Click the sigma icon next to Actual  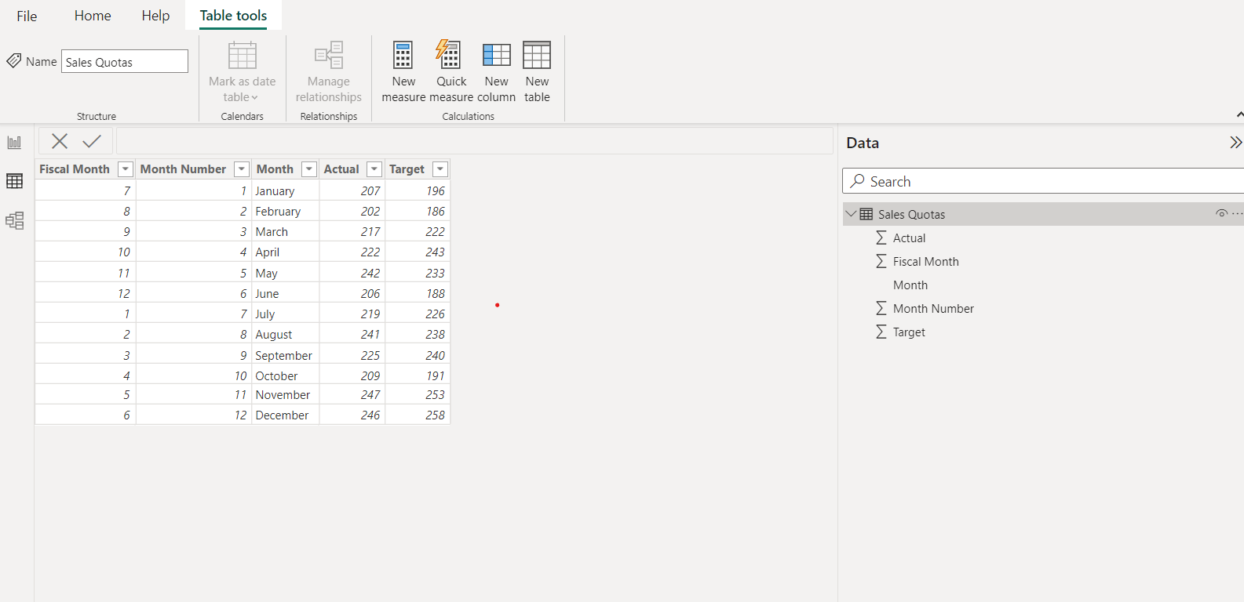(x=881, y=238)
